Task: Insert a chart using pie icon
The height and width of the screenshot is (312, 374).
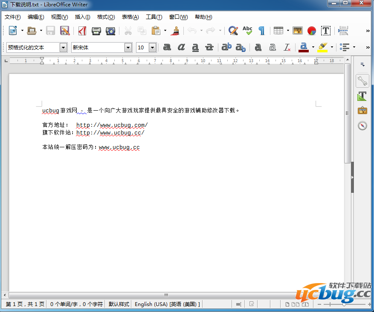Action: (x=312, y=31)
